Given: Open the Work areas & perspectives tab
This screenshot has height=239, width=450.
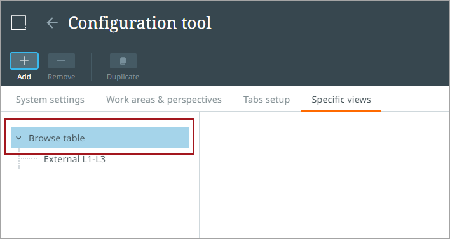Looking at the screenshot, I should pyautogui.click(x=164, y=100).
